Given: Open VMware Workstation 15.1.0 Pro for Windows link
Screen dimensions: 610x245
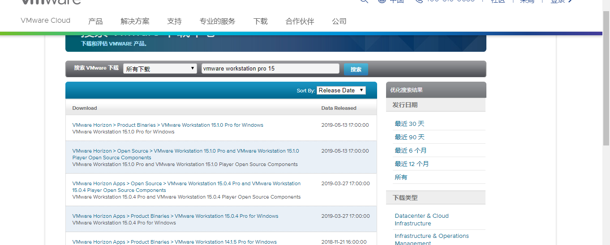Looking at the screenshot, I should (x=212, y=125).
